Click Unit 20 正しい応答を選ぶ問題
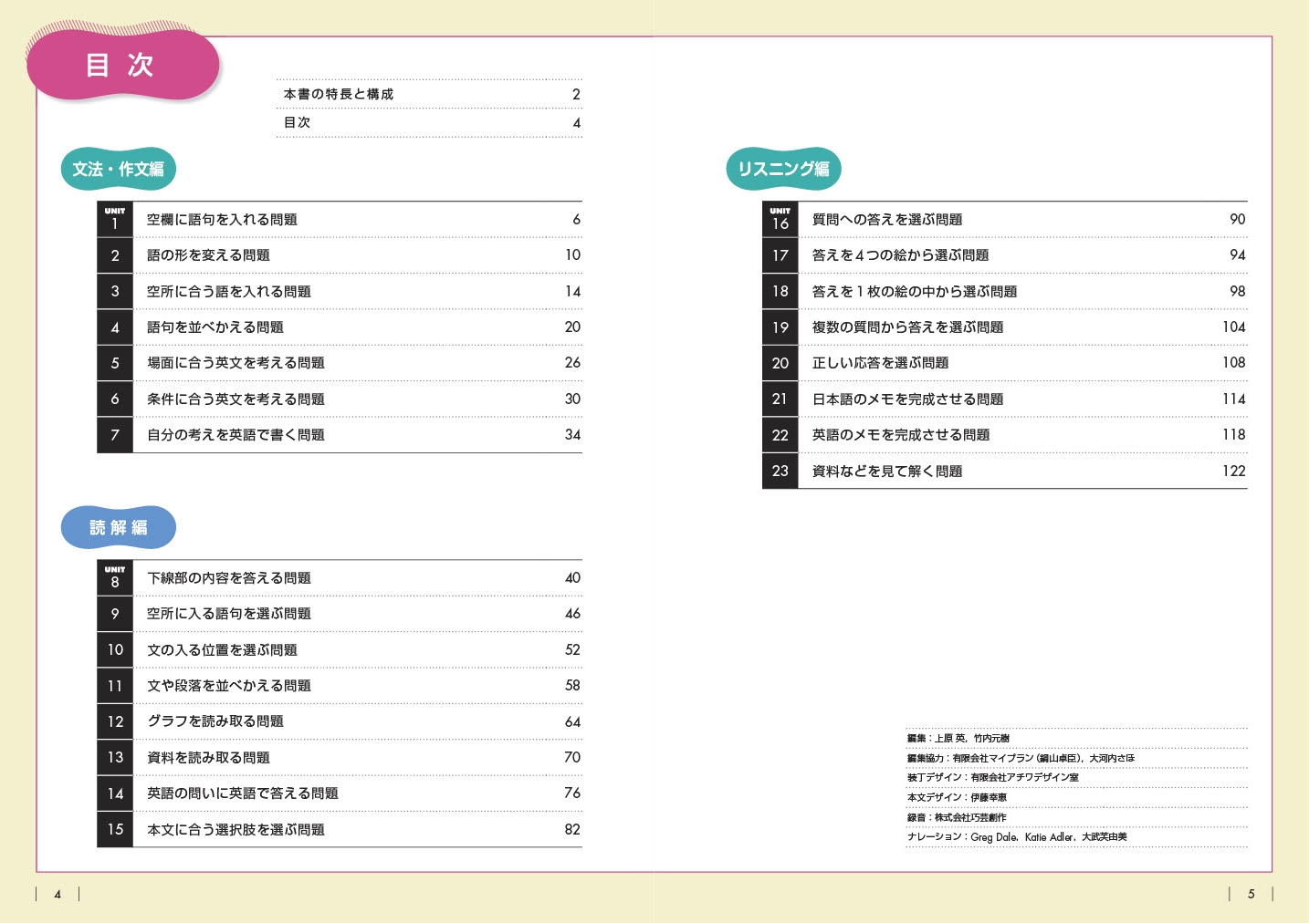This screenshot has width=1309, height=923. tap(1005, 363)
